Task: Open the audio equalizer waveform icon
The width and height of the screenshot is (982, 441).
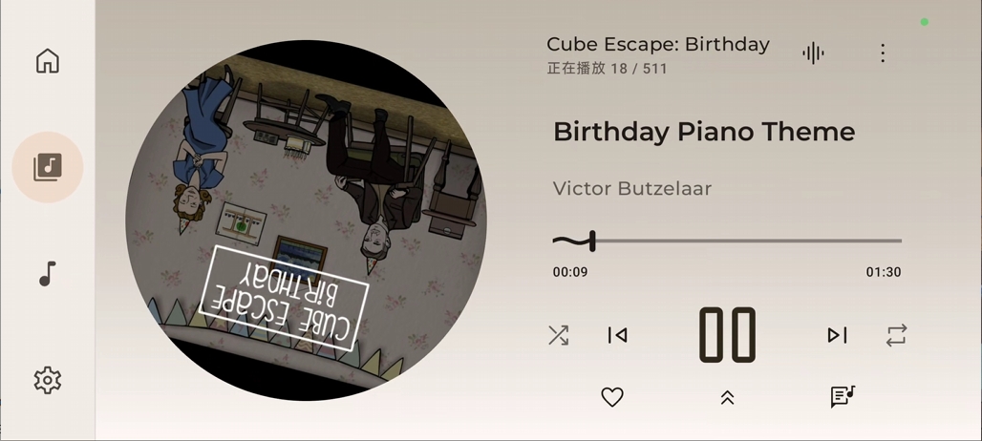Action: click(813, 53)
